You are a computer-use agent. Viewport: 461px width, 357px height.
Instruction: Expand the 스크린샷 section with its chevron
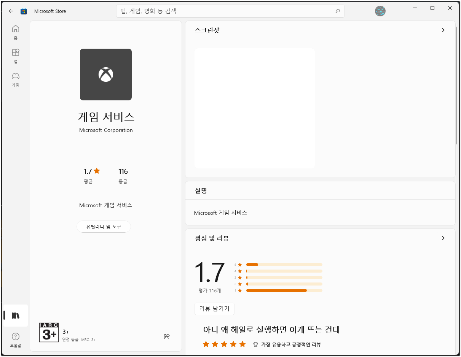[x=443, y=30]
